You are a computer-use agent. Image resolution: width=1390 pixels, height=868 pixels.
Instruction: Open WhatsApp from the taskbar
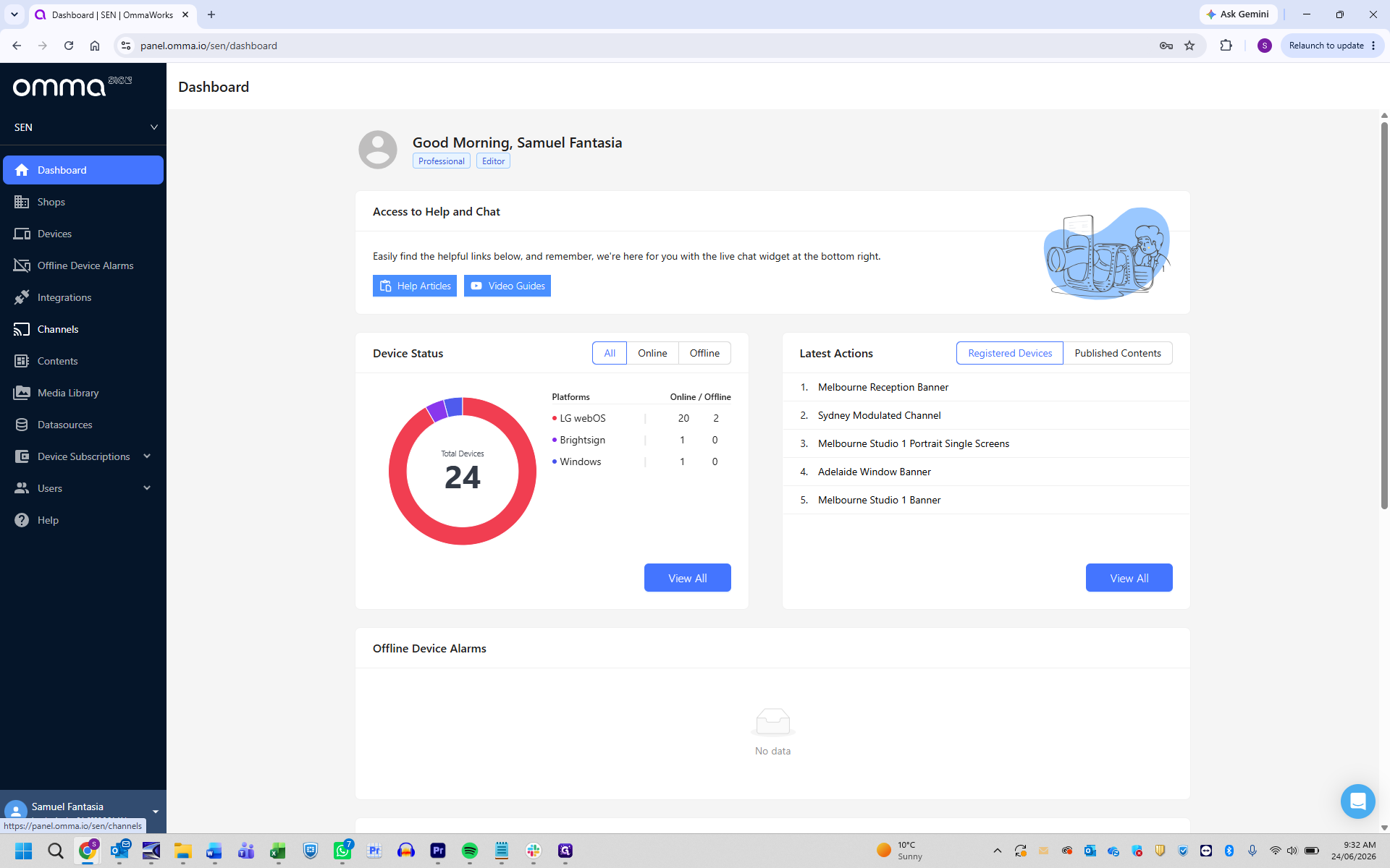(342, 851)
